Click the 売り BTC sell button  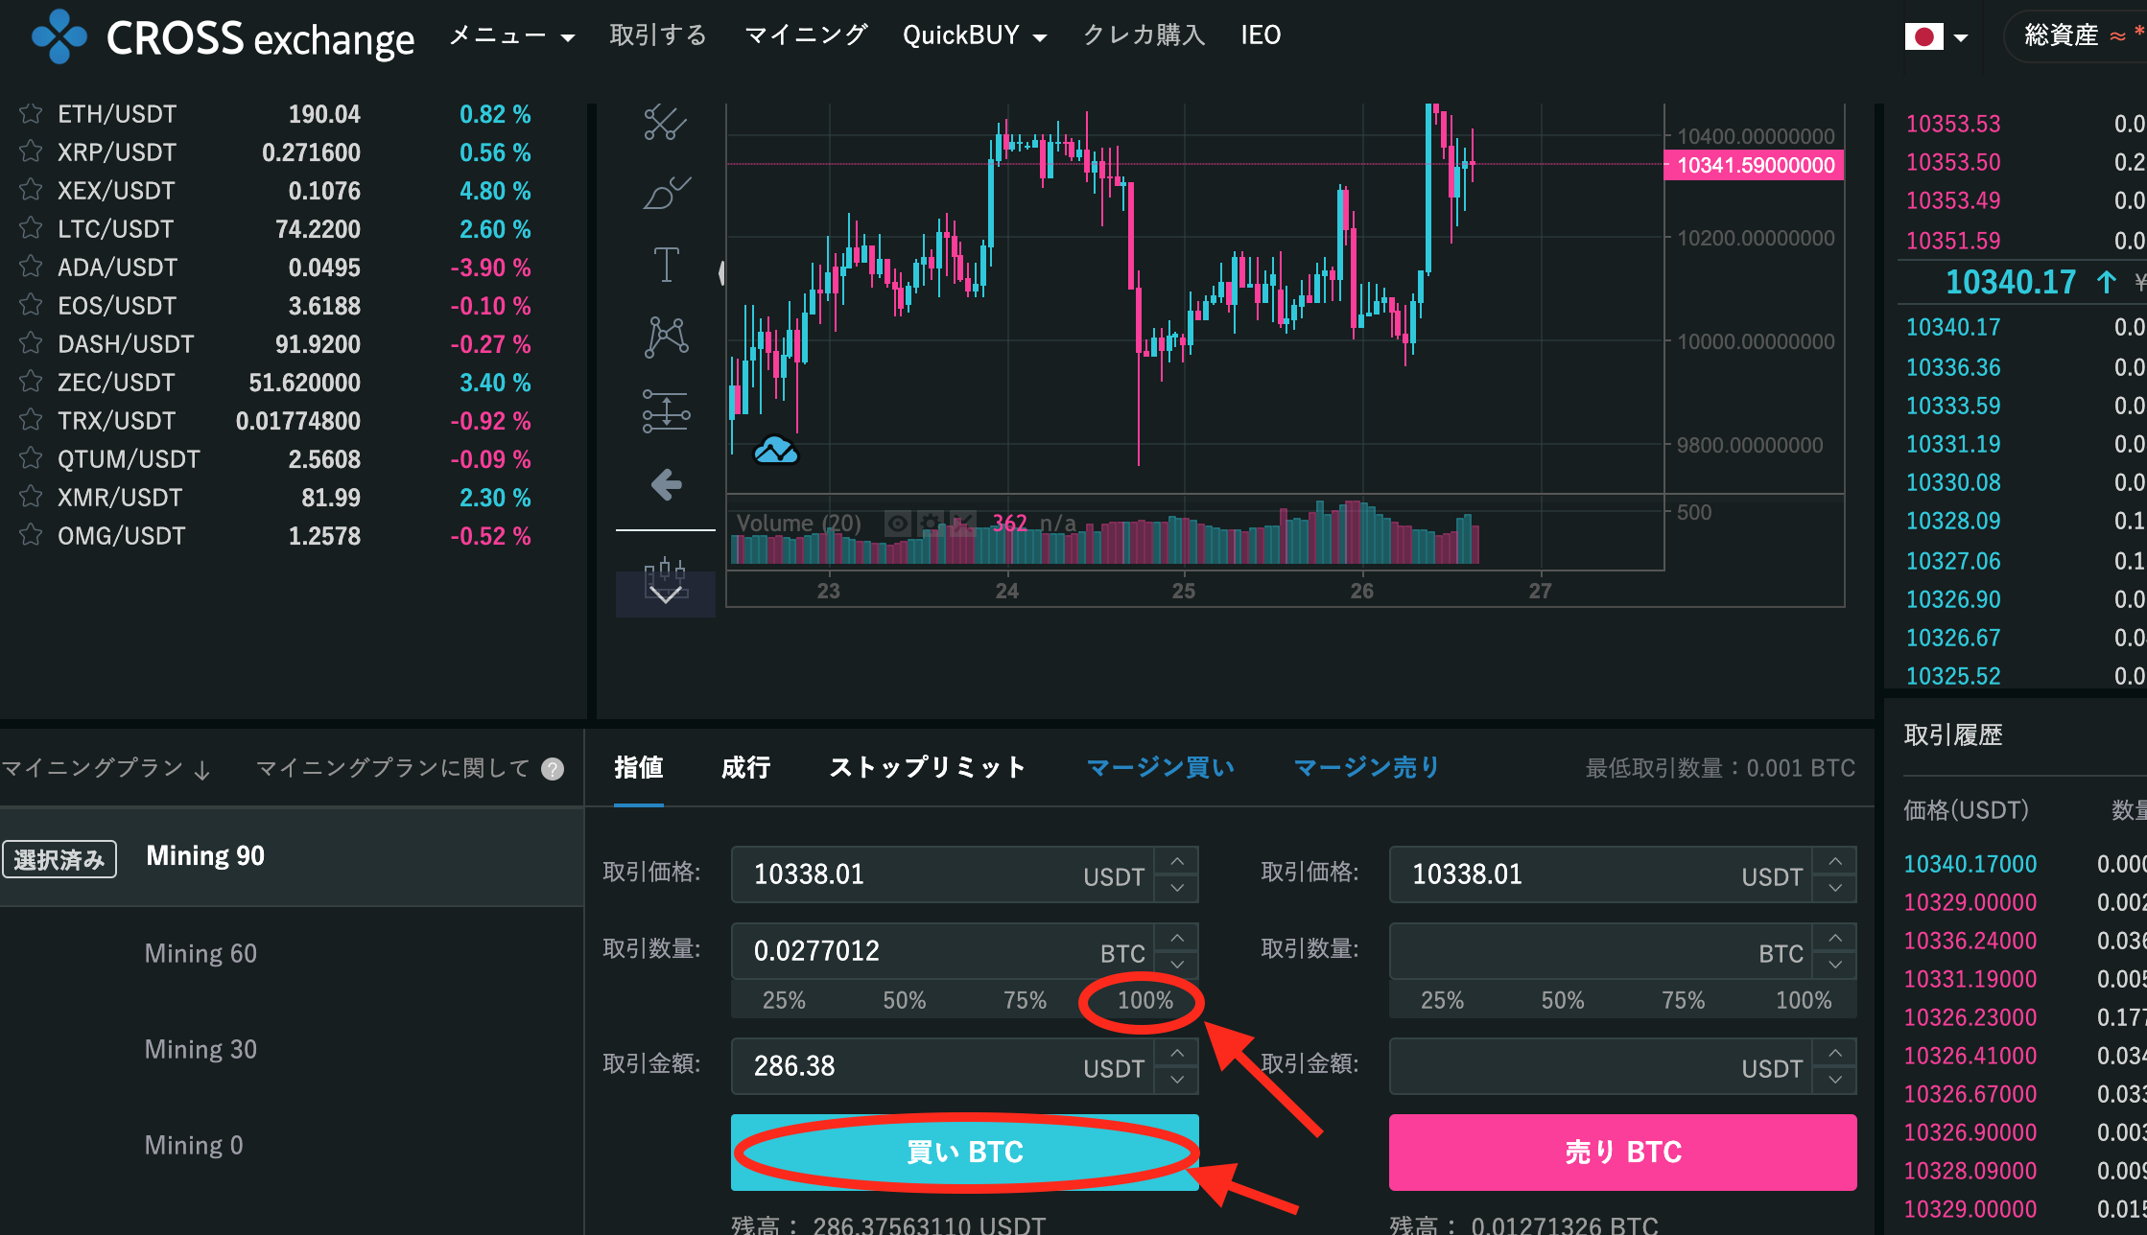coord(1623,1152)
